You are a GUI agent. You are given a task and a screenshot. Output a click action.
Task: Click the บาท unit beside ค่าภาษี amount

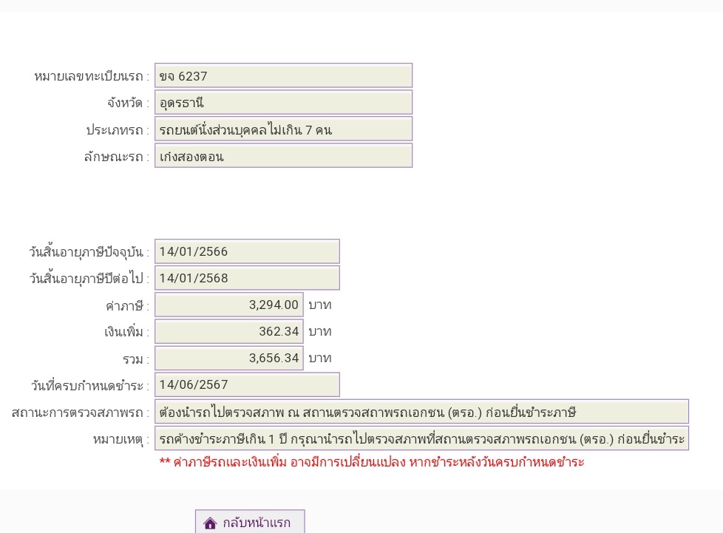[320, 305]
